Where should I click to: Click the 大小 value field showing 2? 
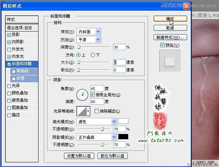coord(119,62)
